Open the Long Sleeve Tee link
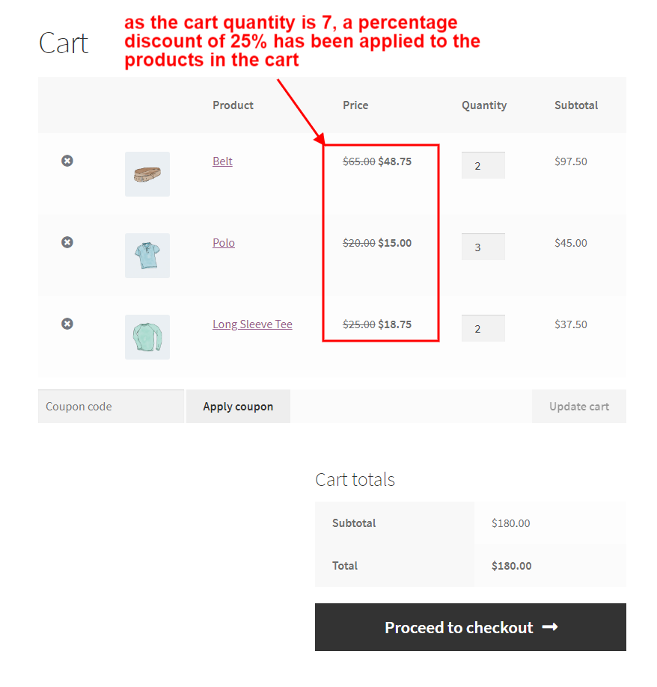This screenshot has width=657, height=687. coord(252,324)
